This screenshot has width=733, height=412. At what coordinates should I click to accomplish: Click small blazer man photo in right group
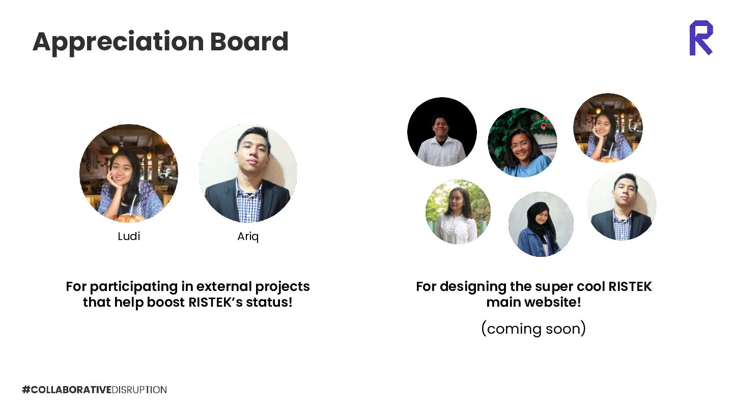tap(622, 206)
